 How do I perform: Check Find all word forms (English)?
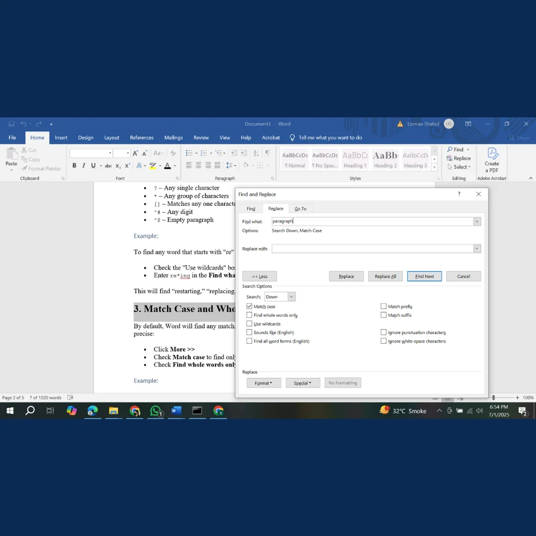point(249,341)
